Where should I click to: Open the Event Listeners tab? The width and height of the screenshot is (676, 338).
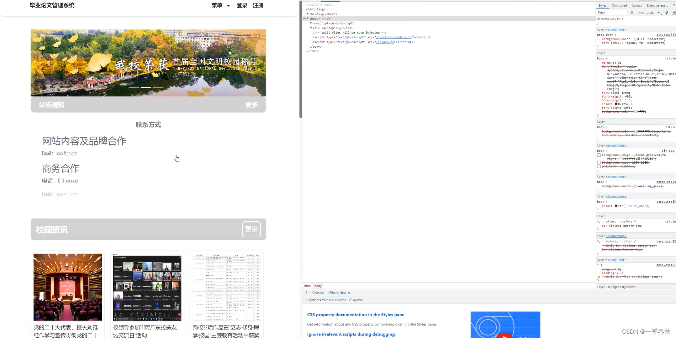(657, 5)
